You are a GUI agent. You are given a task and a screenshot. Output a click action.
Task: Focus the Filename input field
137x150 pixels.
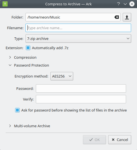(78, 28)
